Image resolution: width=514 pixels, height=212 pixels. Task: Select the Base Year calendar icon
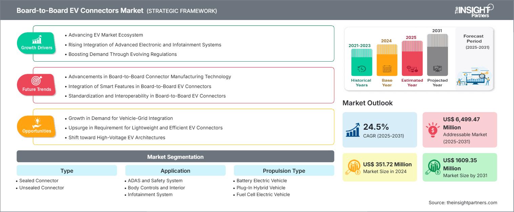[387, 68]
